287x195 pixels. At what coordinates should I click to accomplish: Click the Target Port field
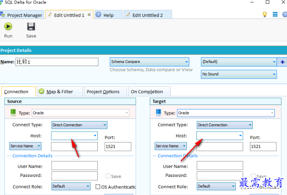pyautogui.click(x=263, y=147)
